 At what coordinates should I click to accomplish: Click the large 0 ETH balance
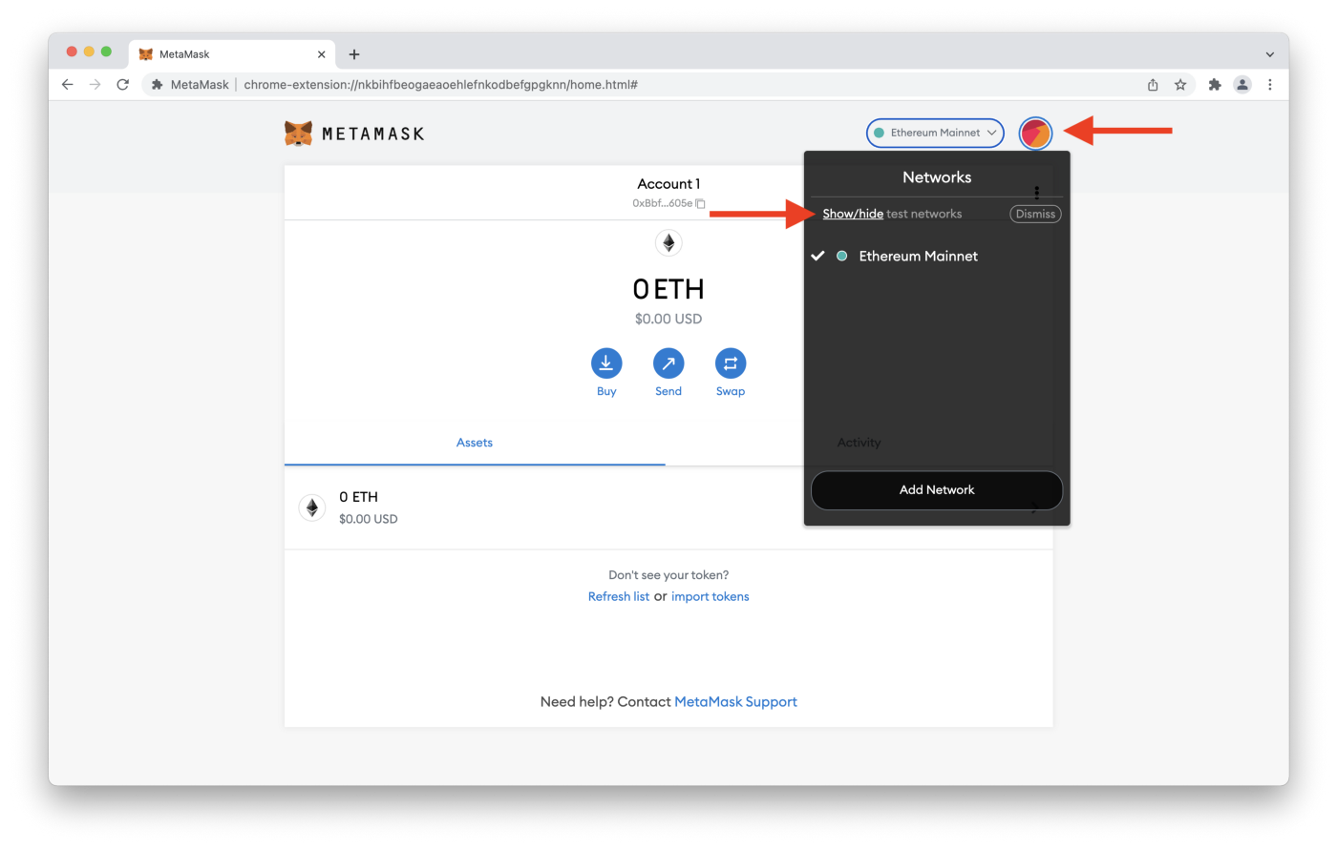(668, 289)
